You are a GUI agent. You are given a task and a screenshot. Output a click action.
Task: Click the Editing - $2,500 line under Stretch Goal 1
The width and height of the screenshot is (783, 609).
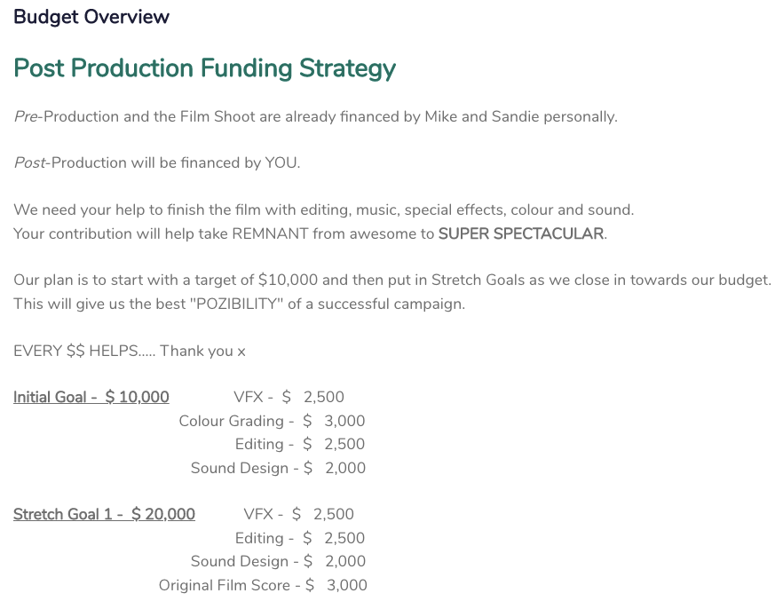coord(300,538)
